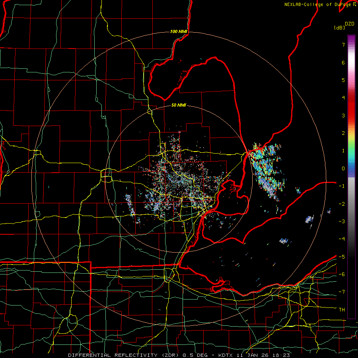Select the -7 value on the dB scale
Image resolution: width=358 pixels, height=358 pixels.
point(342,292)
